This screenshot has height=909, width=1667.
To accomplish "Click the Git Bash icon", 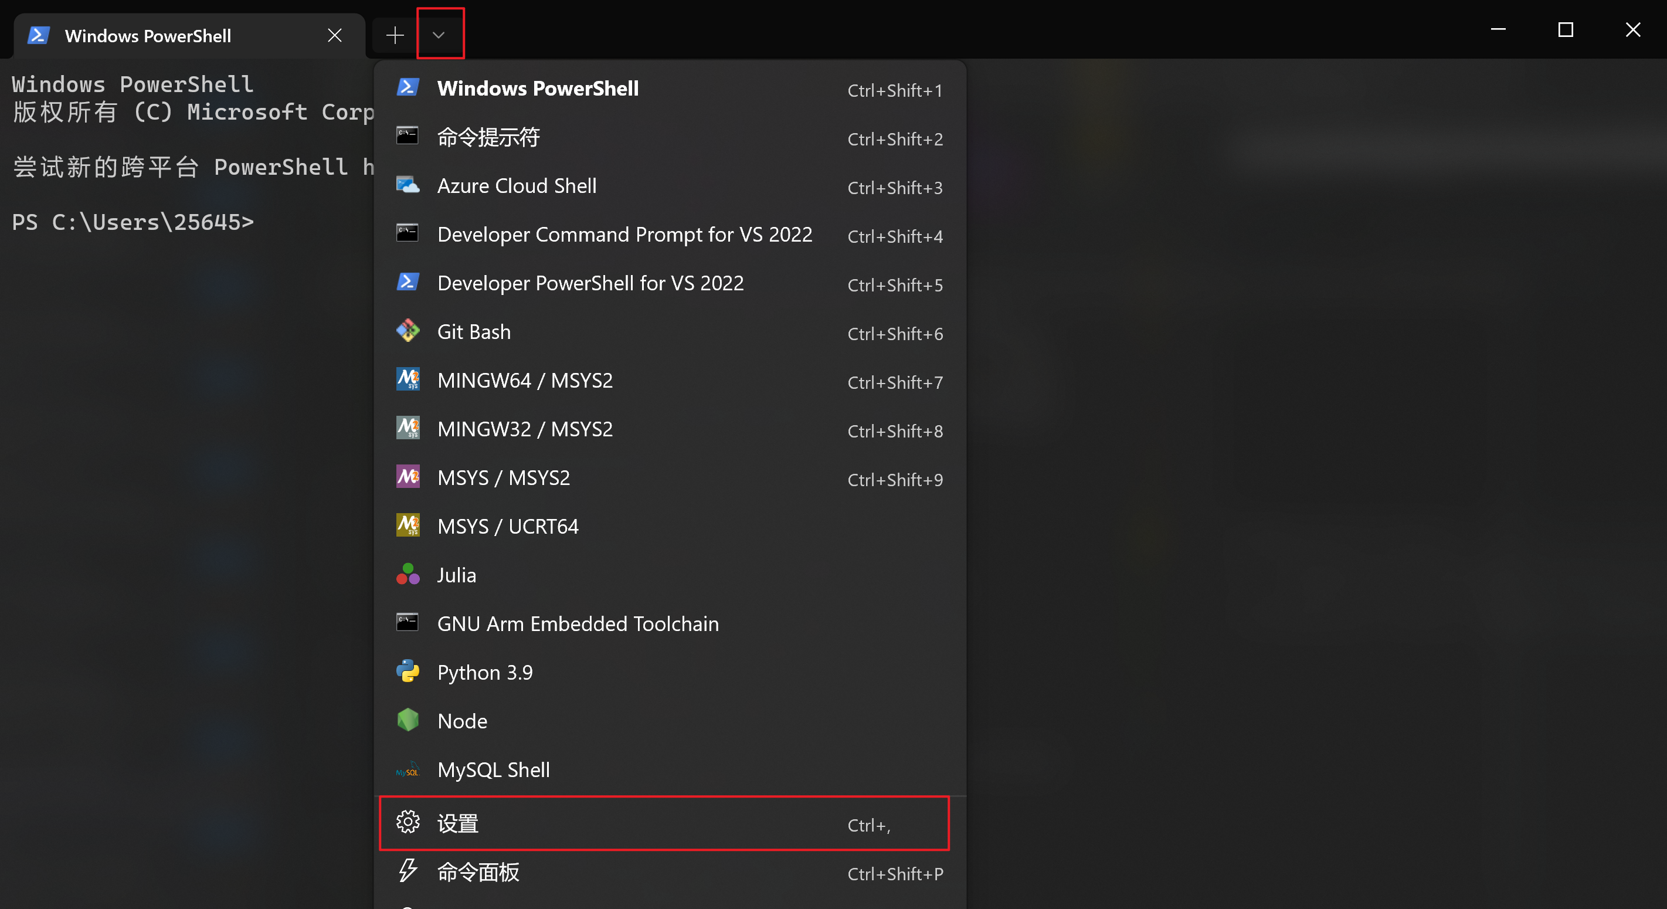I will 407,331.
